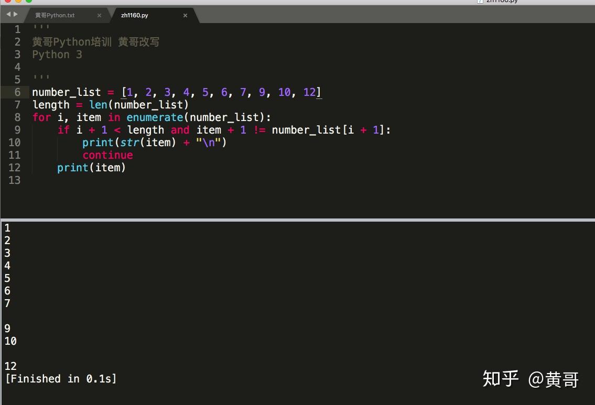Click the zh1160.py document icon in title bar
Image resolution: width=595 pixels, height=405 pixels.
[x=480, y=2]
